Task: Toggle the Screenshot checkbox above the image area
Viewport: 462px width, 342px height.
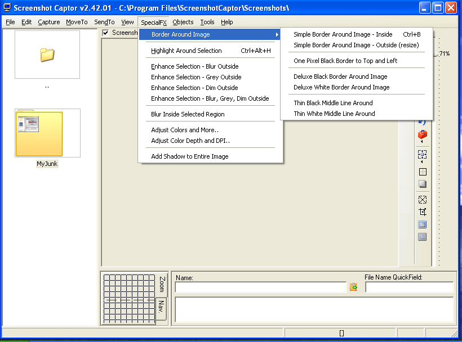Action: pyautogui.click(x=105, y=33)
